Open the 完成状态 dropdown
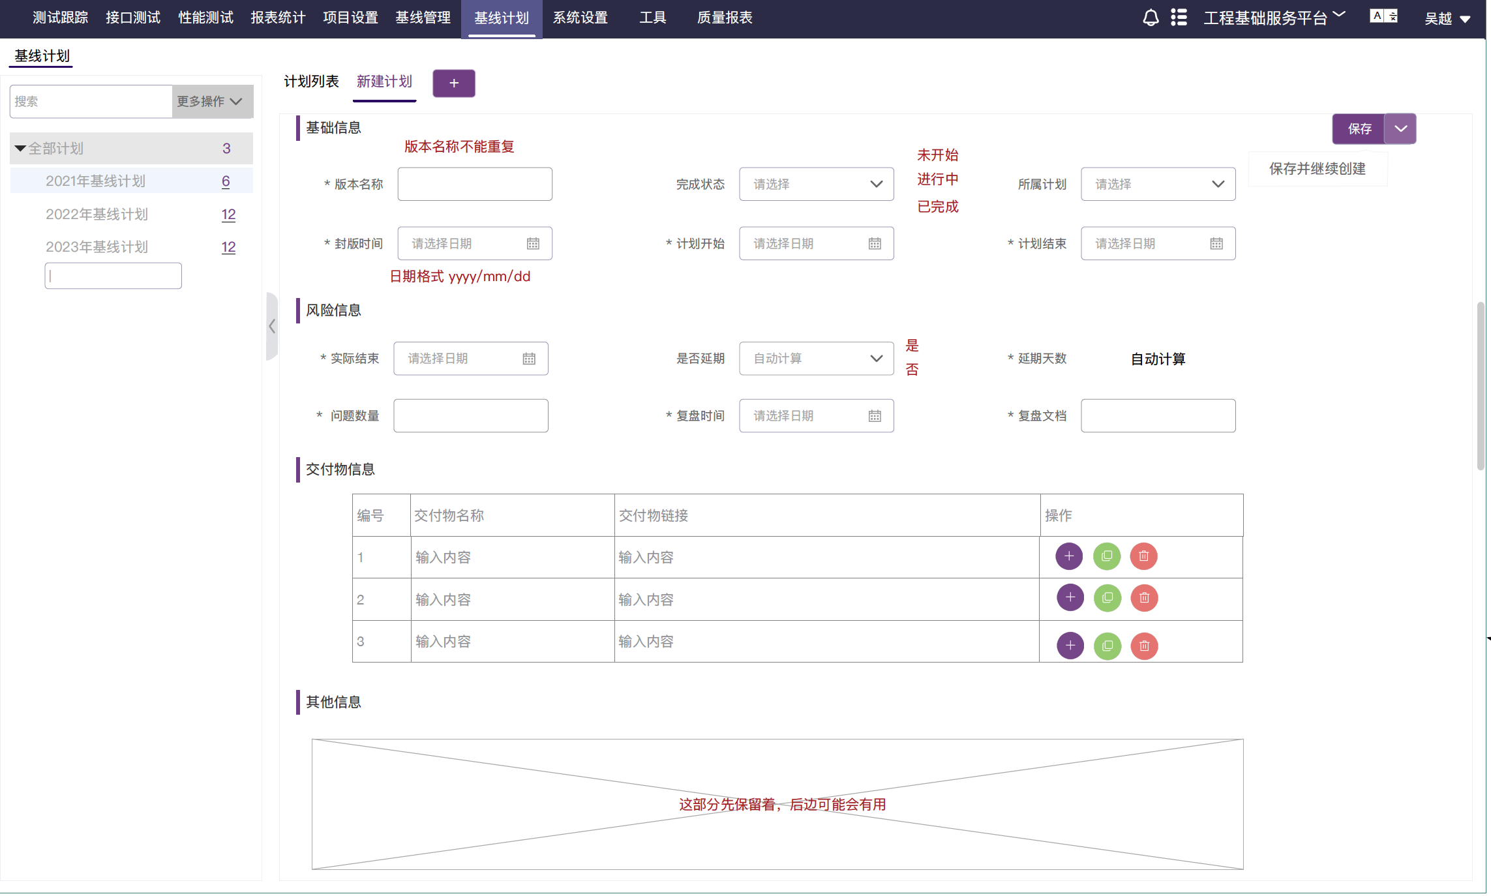Screen dimensions: 1491x896 tap(816, 184)
